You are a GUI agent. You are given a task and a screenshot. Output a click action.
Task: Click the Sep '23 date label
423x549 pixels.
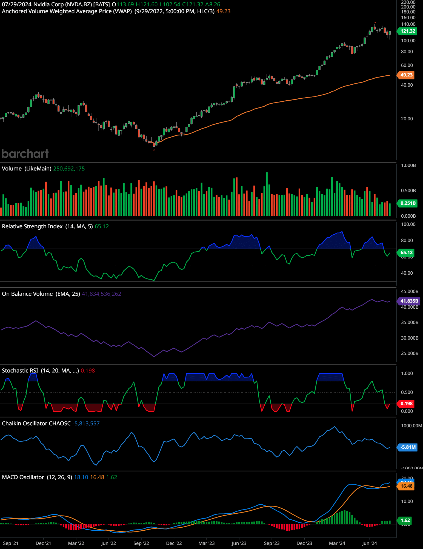click(272, 543)
